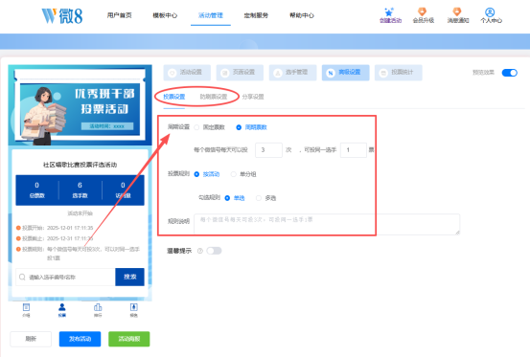The image size is (530, 357).
Task: Click the contestant search input in preview
Action: click(65, 277)
